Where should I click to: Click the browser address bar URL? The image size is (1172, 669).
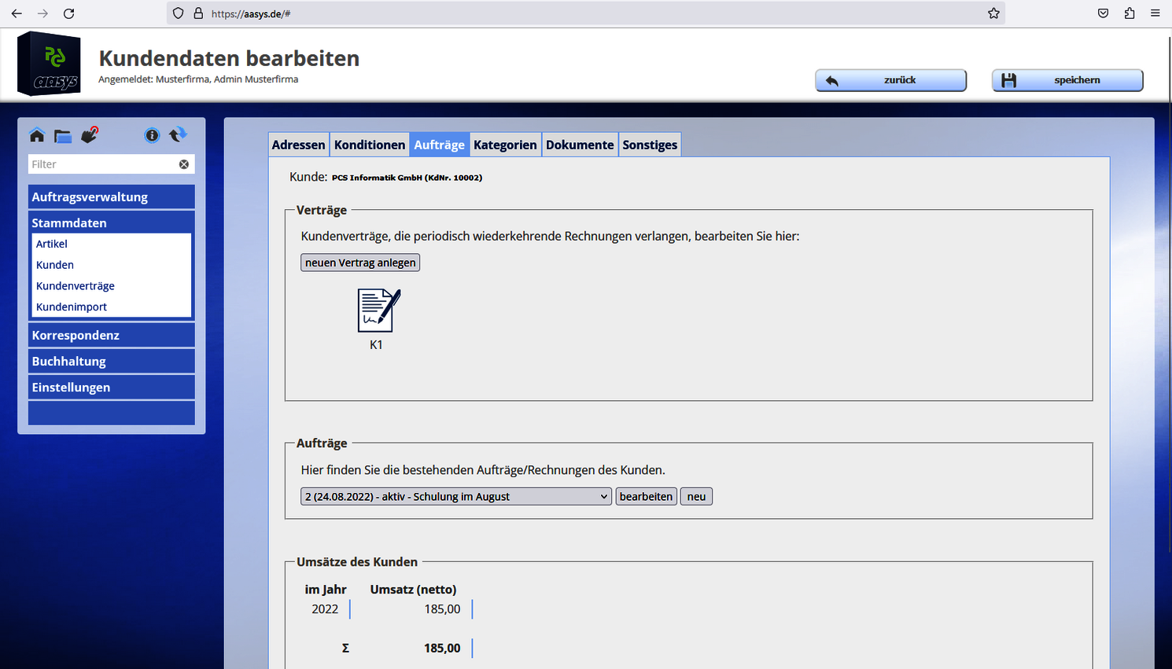[x=251, y=13]
